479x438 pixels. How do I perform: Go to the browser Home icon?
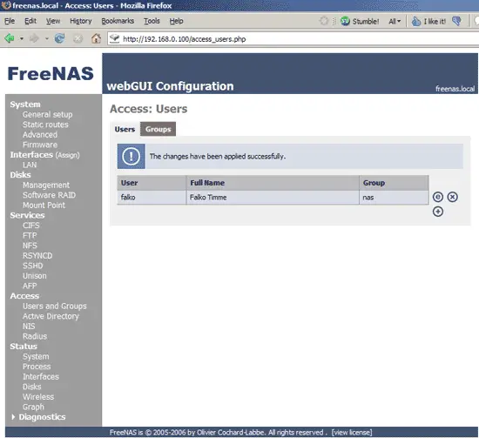(x=96, y=38)
